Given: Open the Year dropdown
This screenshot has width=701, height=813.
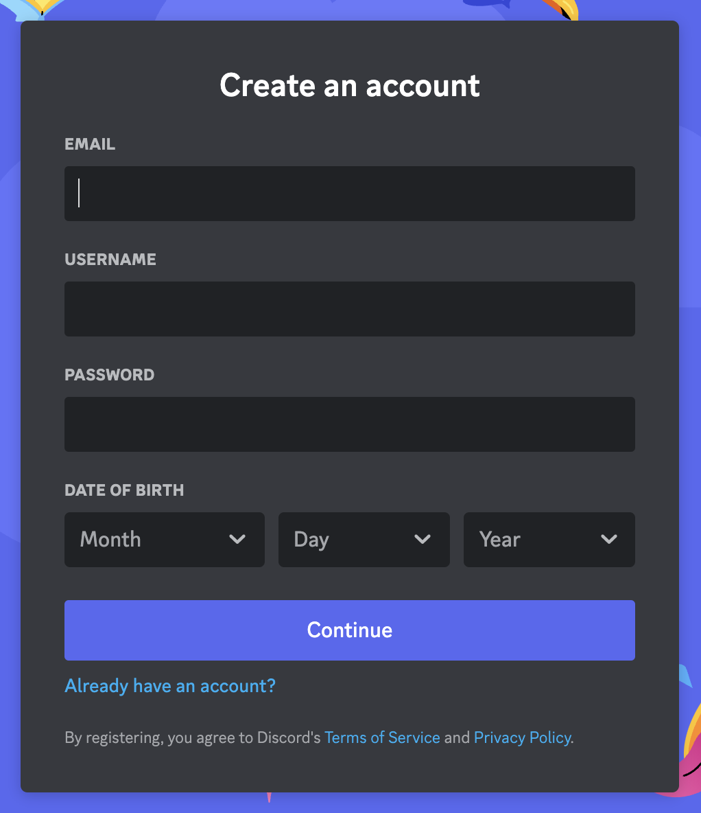Looking at the screenshot, I should point(549,540).
